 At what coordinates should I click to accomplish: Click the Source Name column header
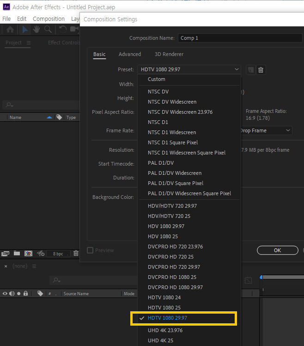[x=76, y=294]
